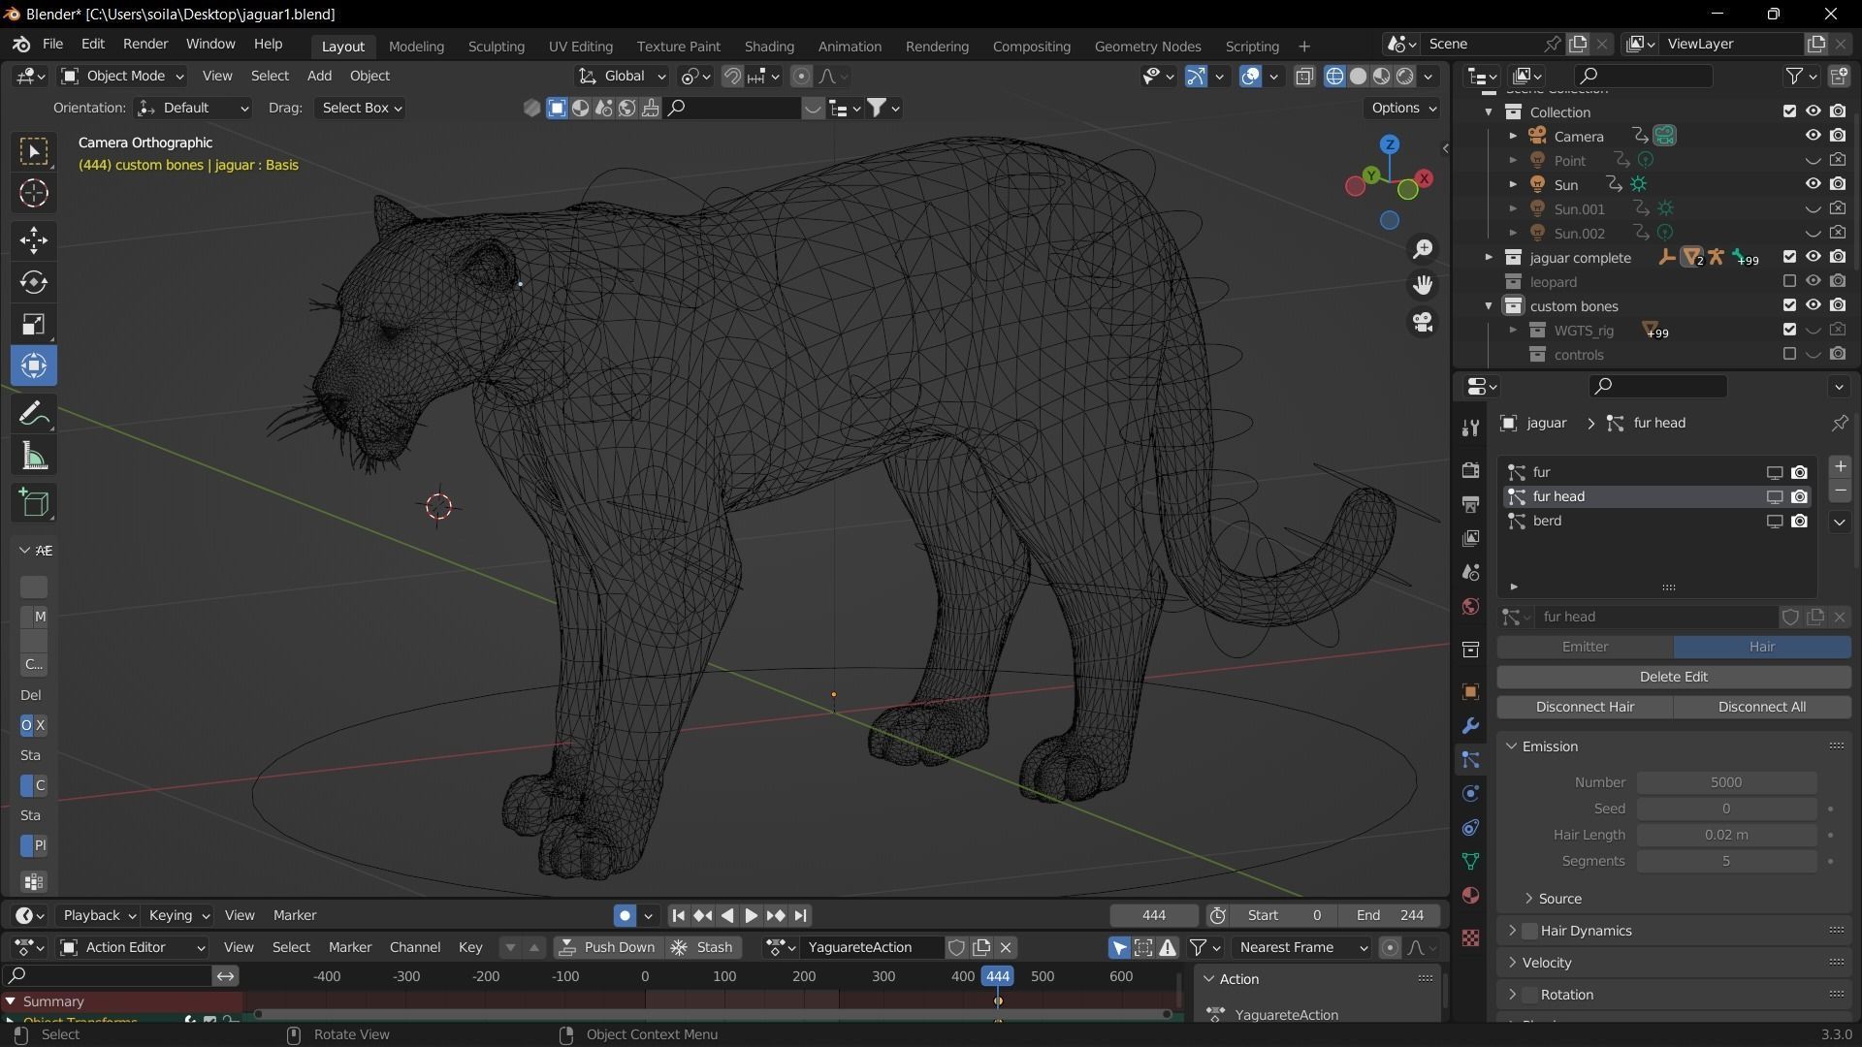
Task: Toggle fur head render camera visibility
Action: tap(1799, 496)
